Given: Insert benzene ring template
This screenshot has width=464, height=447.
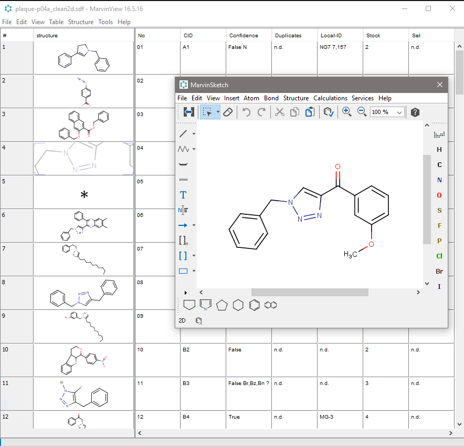Looking at the screenshot, I should [254, 305].
